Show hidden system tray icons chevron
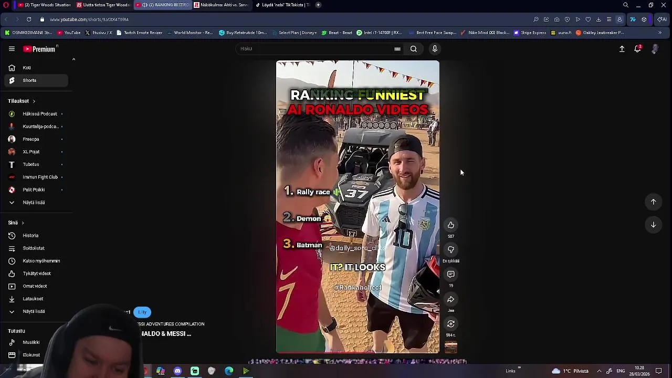 (599, 371)
